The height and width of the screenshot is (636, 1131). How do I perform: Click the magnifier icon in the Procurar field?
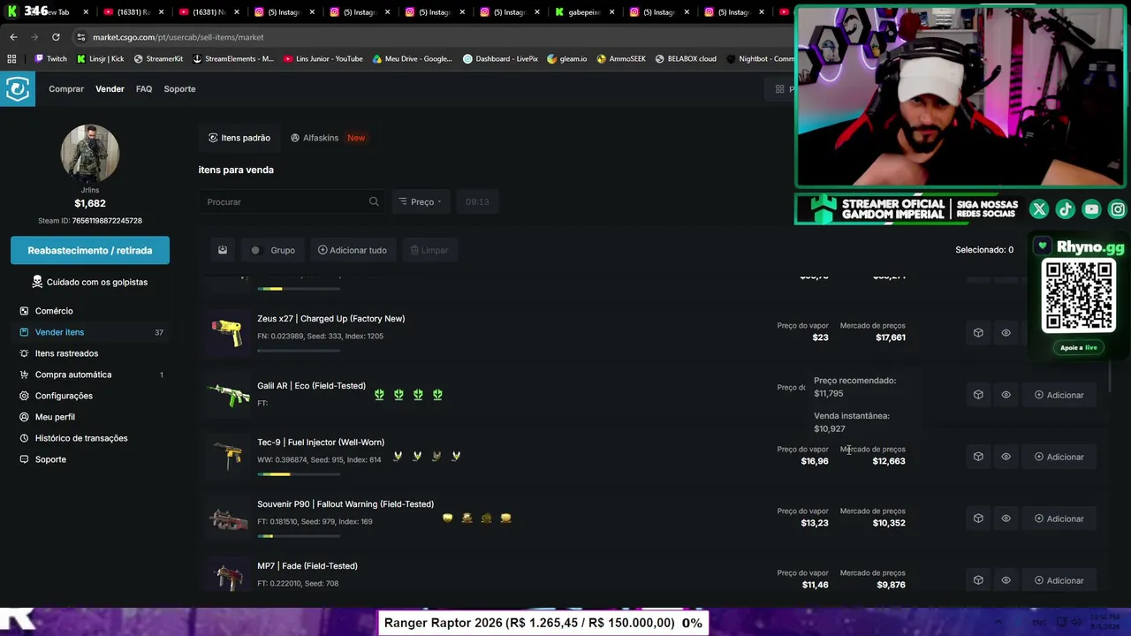(374, 202)
